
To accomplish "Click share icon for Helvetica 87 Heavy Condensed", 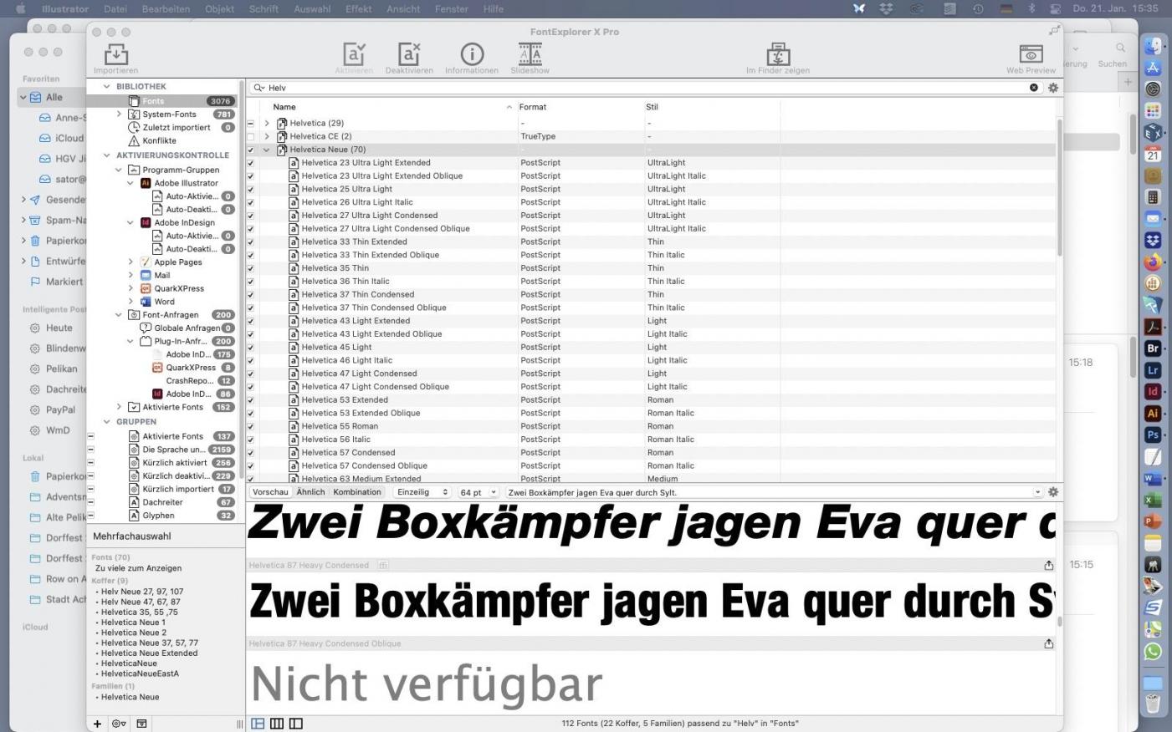I will (1048, 566).
